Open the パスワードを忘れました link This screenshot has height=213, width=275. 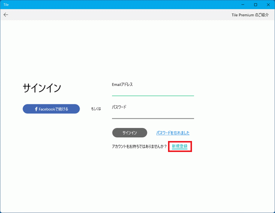(173, 133)
